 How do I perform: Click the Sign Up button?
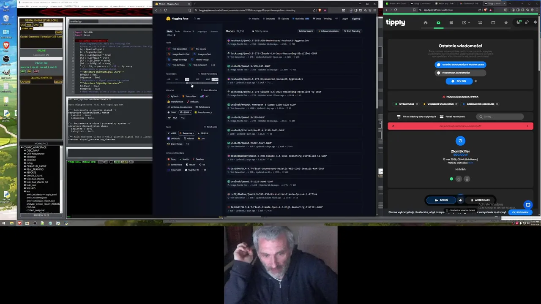coord(356,19)
